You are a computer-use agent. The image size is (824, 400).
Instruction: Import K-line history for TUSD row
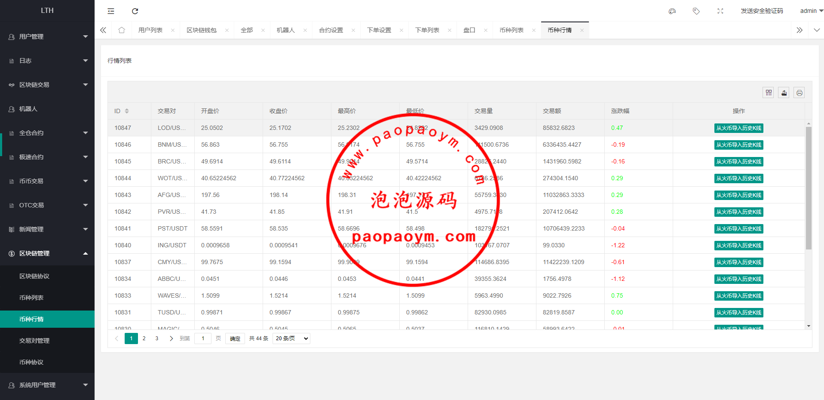coord(738,313)
